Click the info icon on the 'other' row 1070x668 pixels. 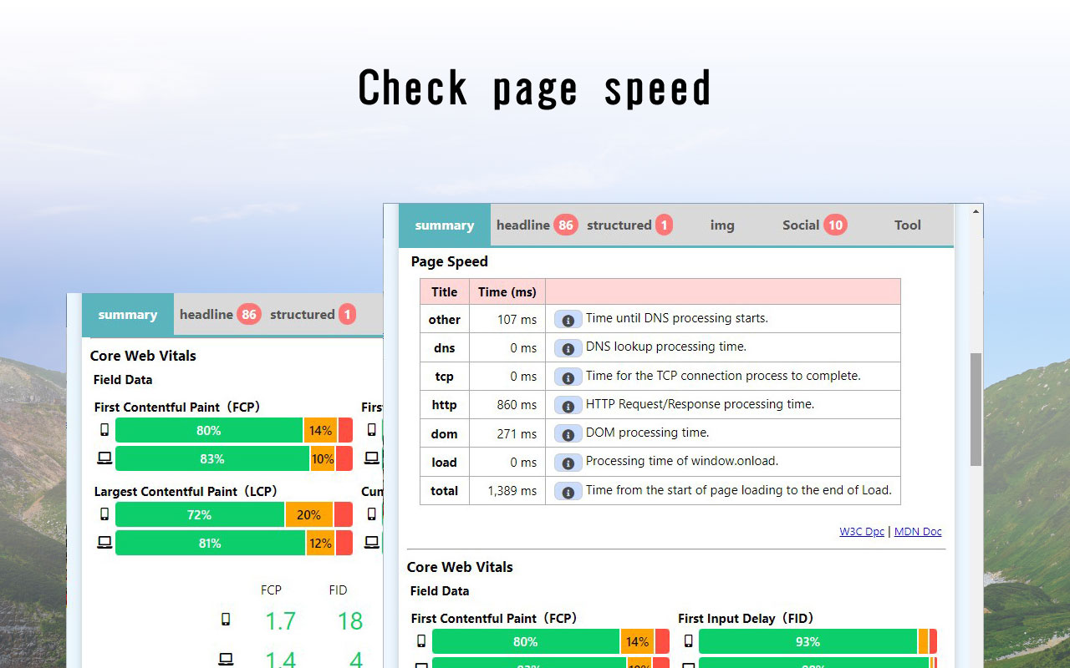(x=568, y=319)
